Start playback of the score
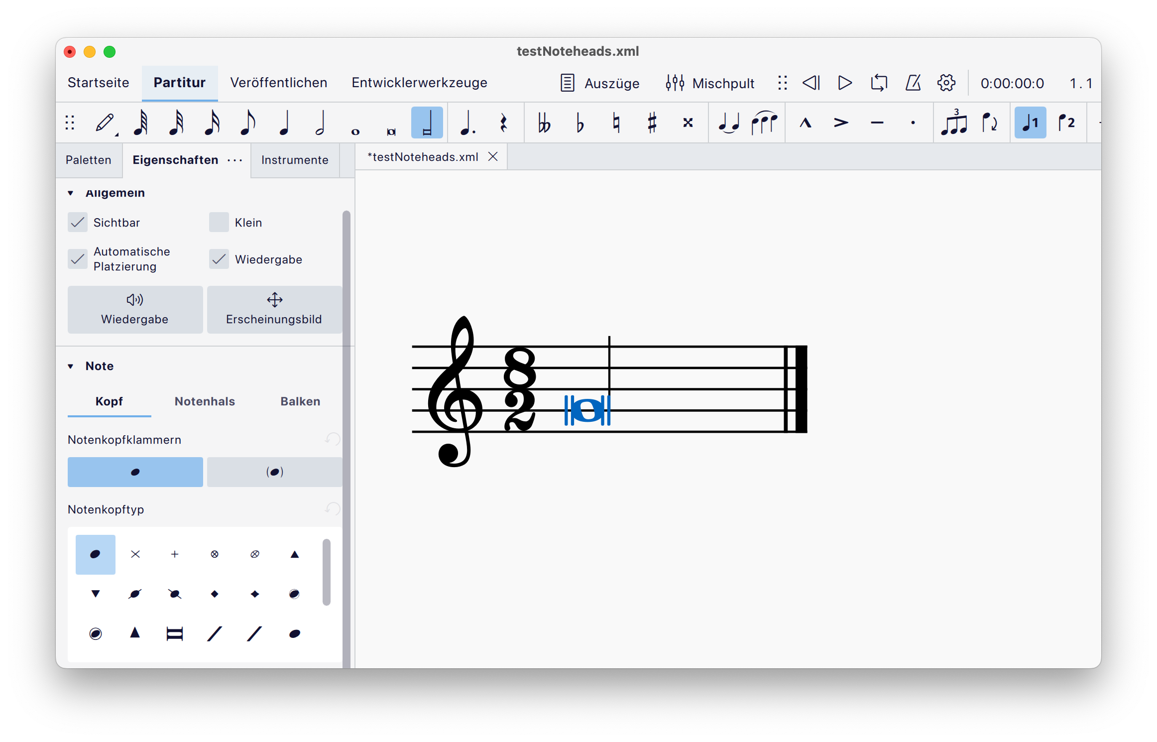 click(844, 83)
